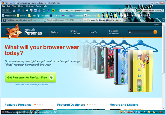This screenshot has width=166, height=115.
Task: Open the Delicious menu
Action: click(30, 6)
